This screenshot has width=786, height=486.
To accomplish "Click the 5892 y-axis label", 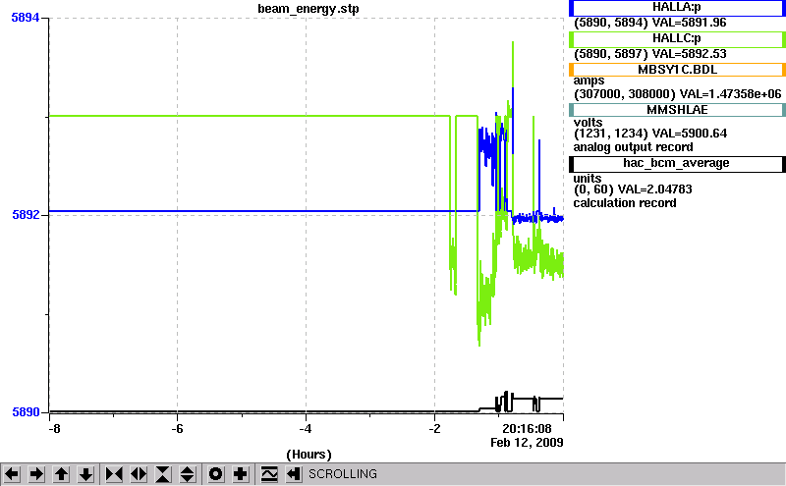I will pyautogui.click(x=26, y=215).
